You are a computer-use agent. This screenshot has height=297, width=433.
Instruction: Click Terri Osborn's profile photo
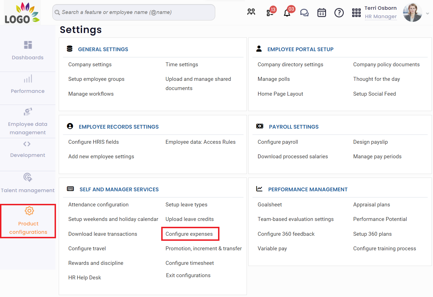coord(412,13)
